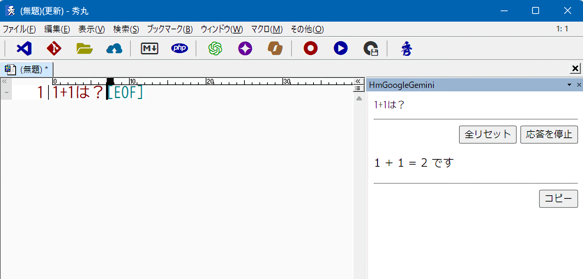The height and width of the screenshot is (279, 583).
Task: Open the purple Gemini star icon
Action: coord(245,48)
